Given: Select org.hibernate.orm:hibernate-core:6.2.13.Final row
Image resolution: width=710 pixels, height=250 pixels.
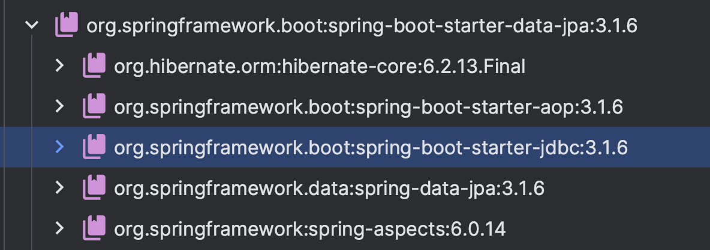Looking at the screenshot, I should pyautogui.click(x=355, y=66).
